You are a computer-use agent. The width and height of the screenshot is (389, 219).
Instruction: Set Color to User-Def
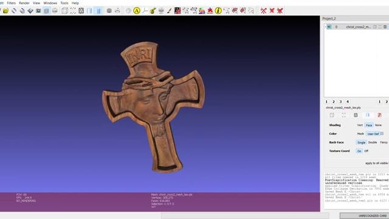pos(373,134)
